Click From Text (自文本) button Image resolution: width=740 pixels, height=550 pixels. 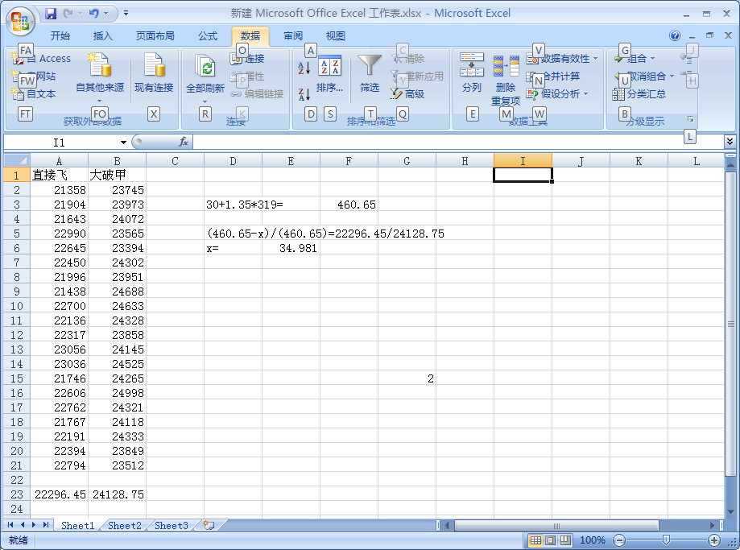[34, 94]
